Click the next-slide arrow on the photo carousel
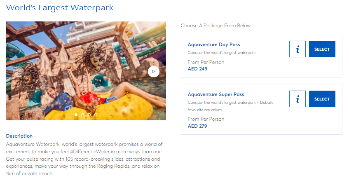This screenshot has width=349, height=185. 153,71
